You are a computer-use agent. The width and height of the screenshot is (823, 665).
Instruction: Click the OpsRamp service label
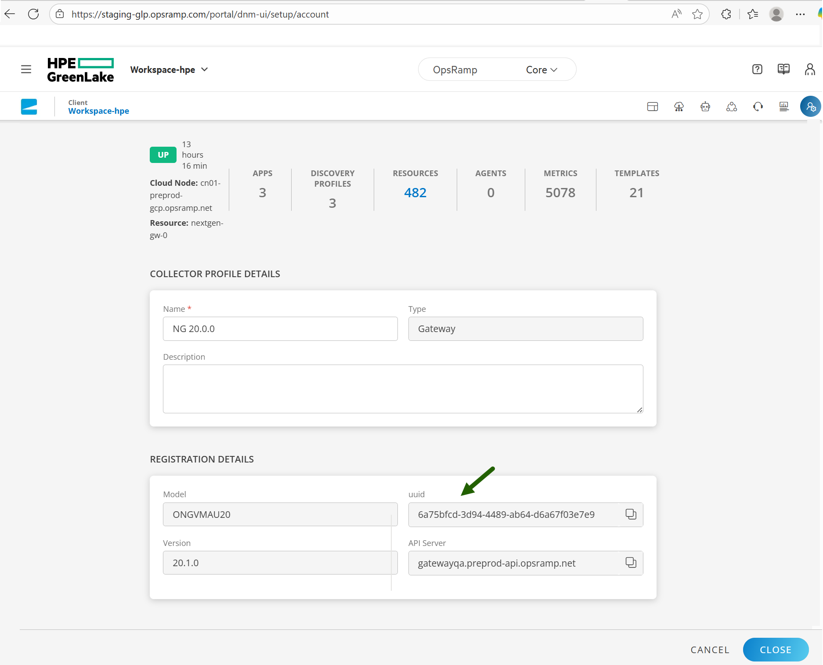[455, 70]
